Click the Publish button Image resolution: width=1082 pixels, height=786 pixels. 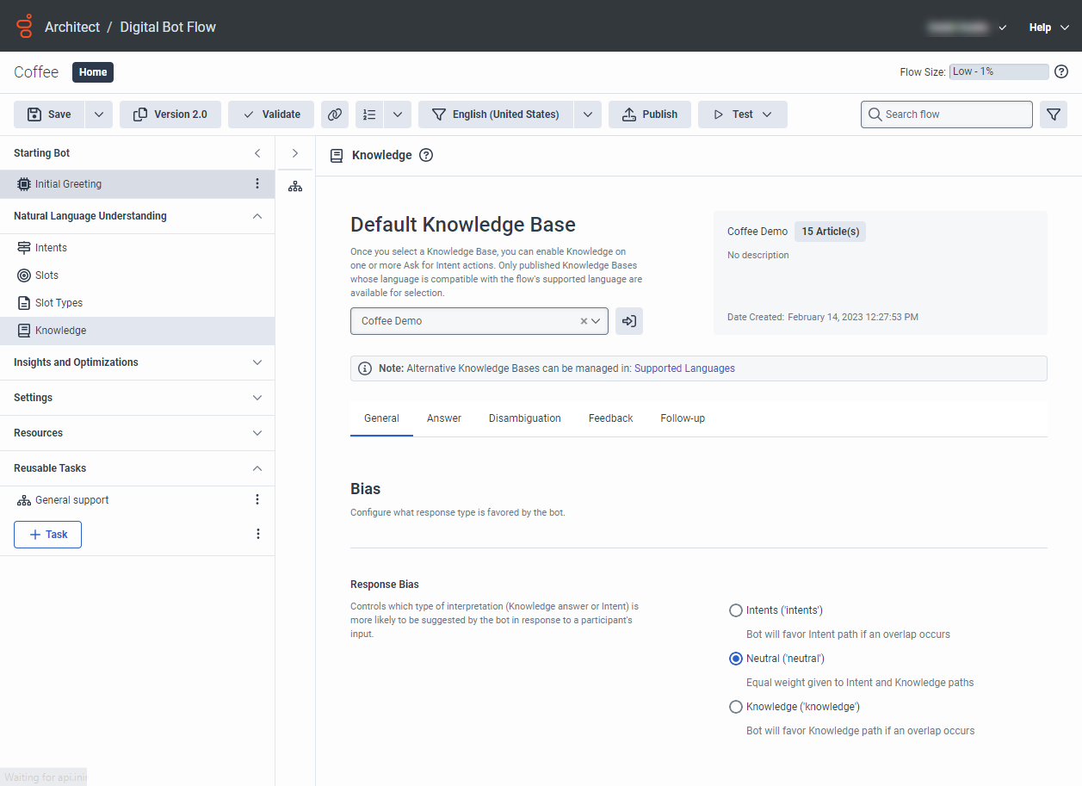[x=650, y=114]
